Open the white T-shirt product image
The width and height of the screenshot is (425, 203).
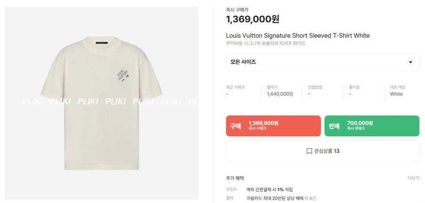pos(102,103)
